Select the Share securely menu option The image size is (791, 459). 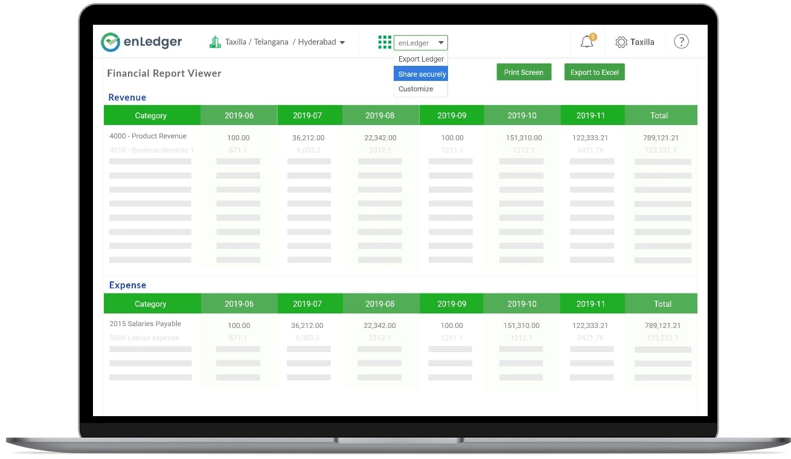(x=421, y=74)
